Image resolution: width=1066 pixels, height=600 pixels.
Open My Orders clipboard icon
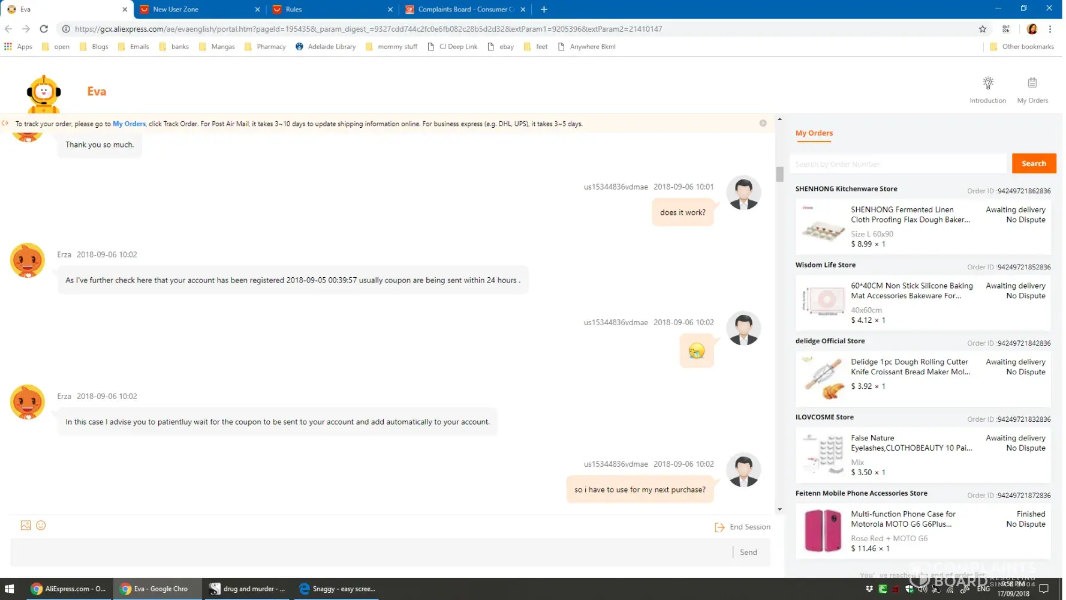(1032, 83)
